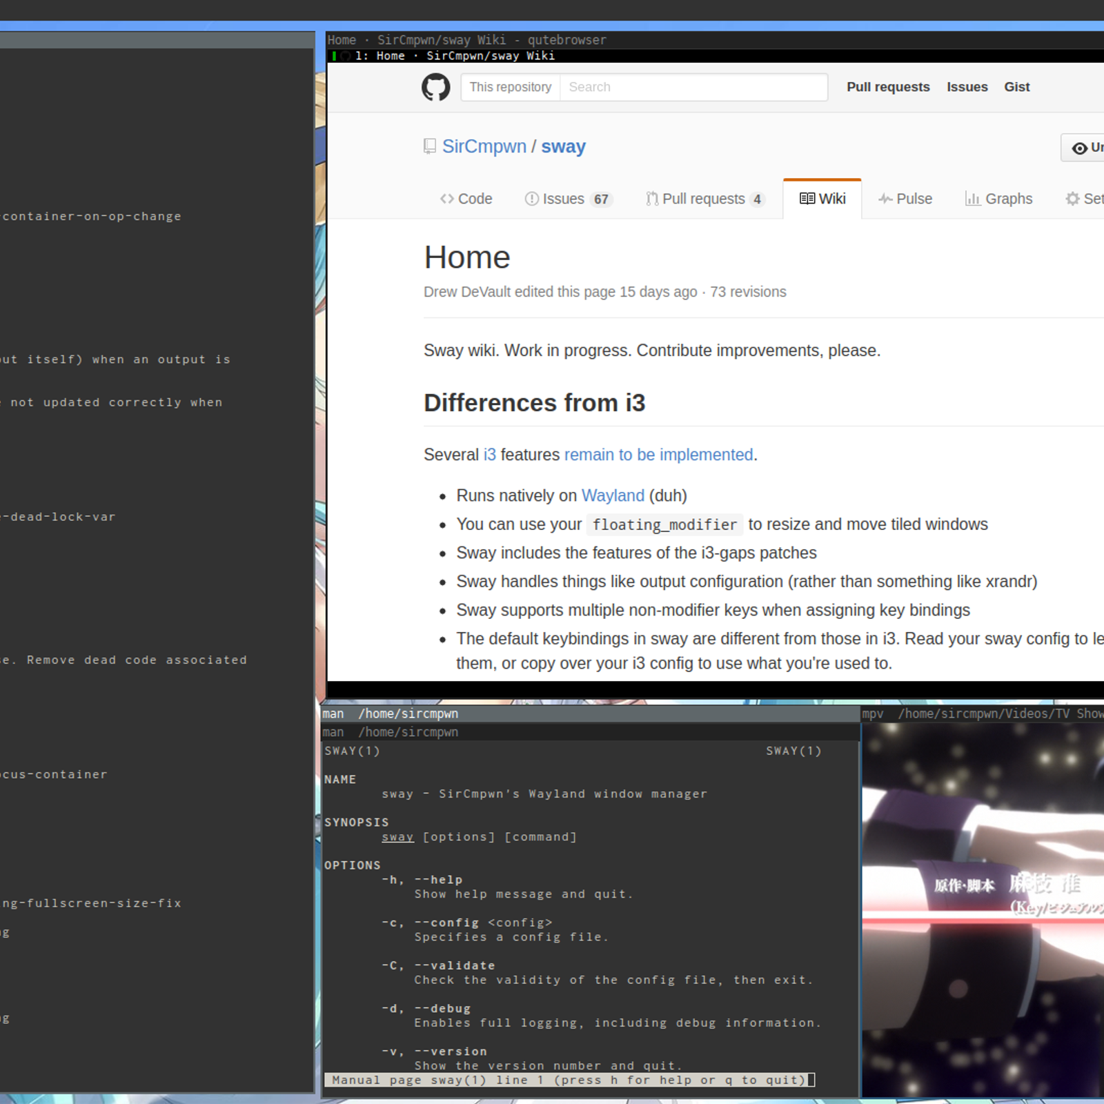Click 'Drew DeVault edited this page' text

click(x=520, y=292)
